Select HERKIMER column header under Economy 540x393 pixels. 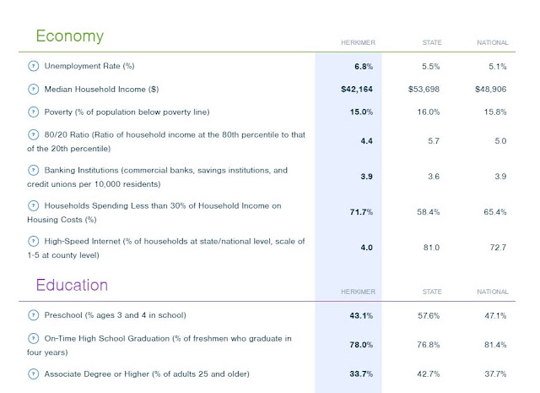pos(358,42)
